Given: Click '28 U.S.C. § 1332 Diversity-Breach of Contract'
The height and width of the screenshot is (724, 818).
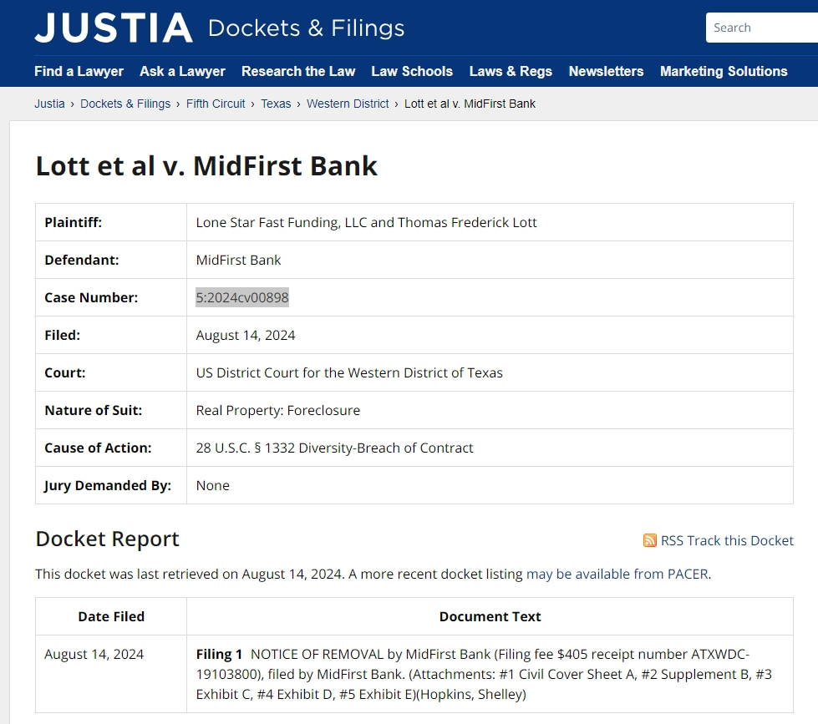Looking at the screenshot, I should 334,448.
